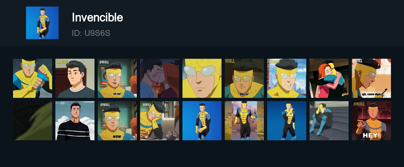Image resolution: width=404 pixels, height=167 pixels.
Task: Choose the kissing couple sticker
Action: [160, 78]
